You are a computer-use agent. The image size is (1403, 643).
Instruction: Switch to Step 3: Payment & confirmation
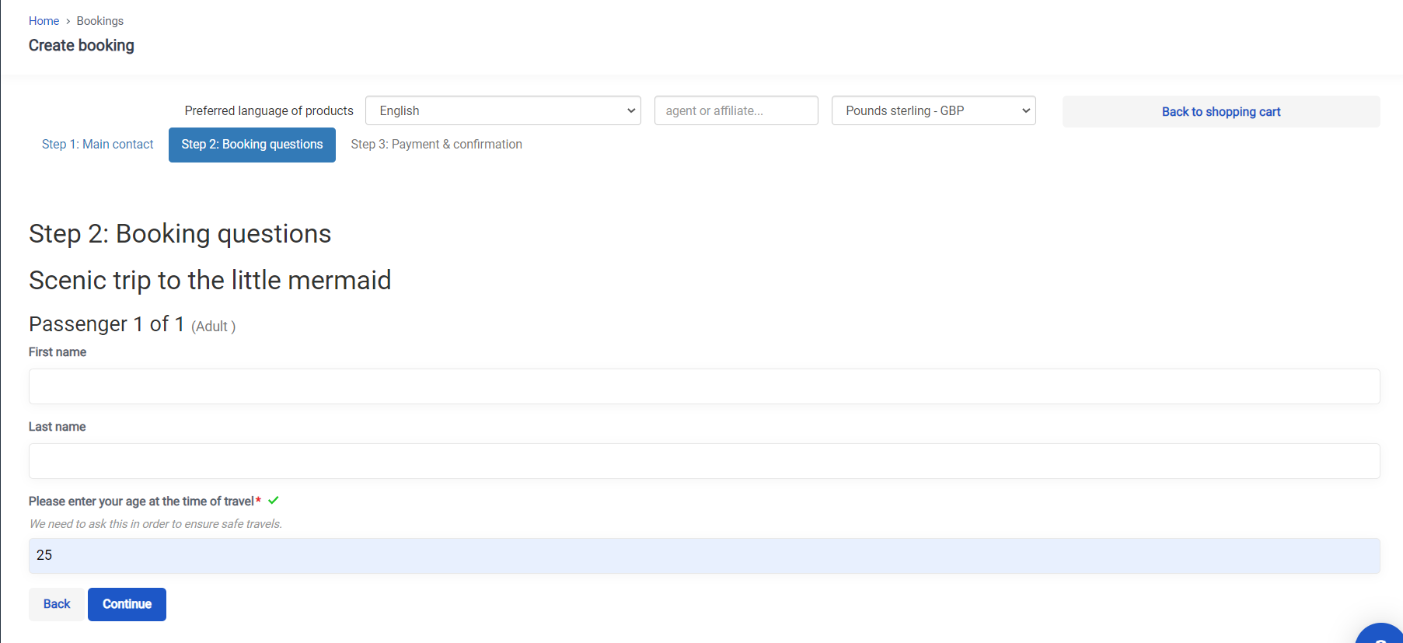(x=436, y=145)
